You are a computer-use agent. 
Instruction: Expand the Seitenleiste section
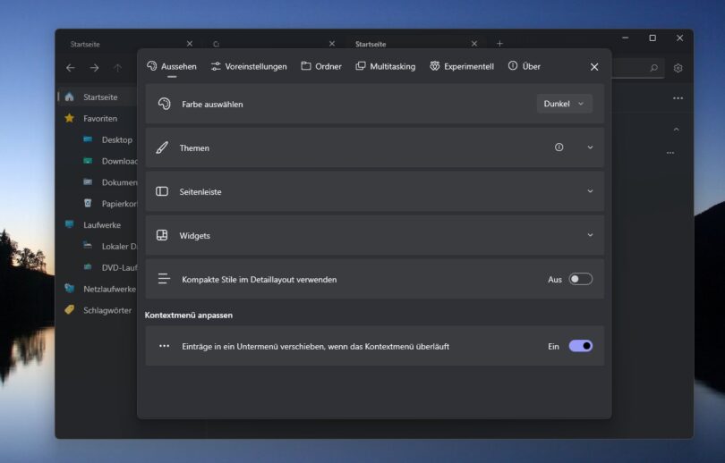[590, 191]
